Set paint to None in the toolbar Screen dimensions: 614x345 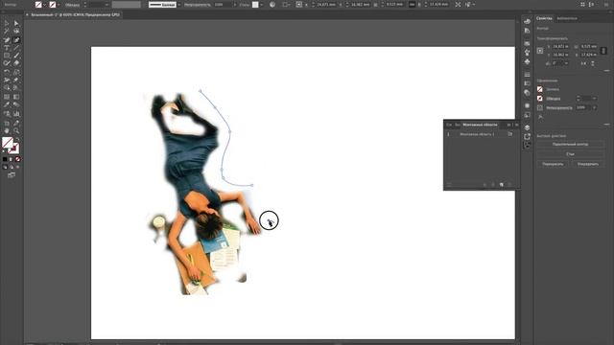[17, 159]
